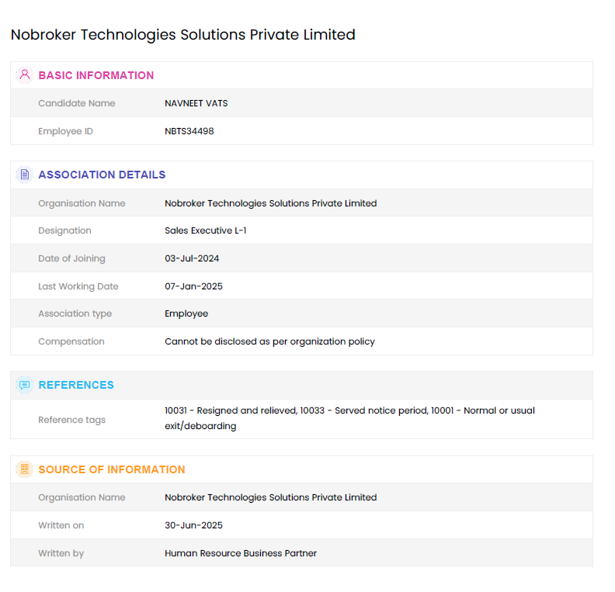Click the Organisation Name label under Association Details
The height and width of the screenshot is (592, 615).
pyautogui.click(x=82, y=203)
